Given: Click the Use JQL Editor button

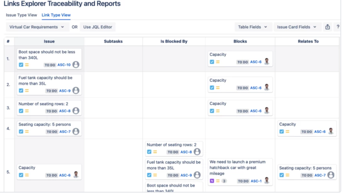Looking at the screenshot, I should [x=98, y=27].
